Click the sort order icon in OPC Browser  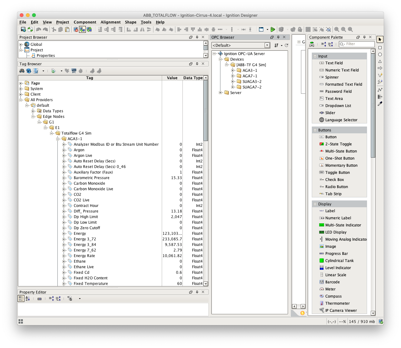[276, 45]
